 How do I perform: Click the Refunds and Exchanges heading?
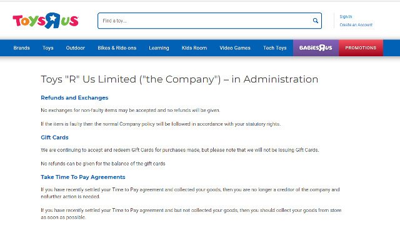pos(74,97)
